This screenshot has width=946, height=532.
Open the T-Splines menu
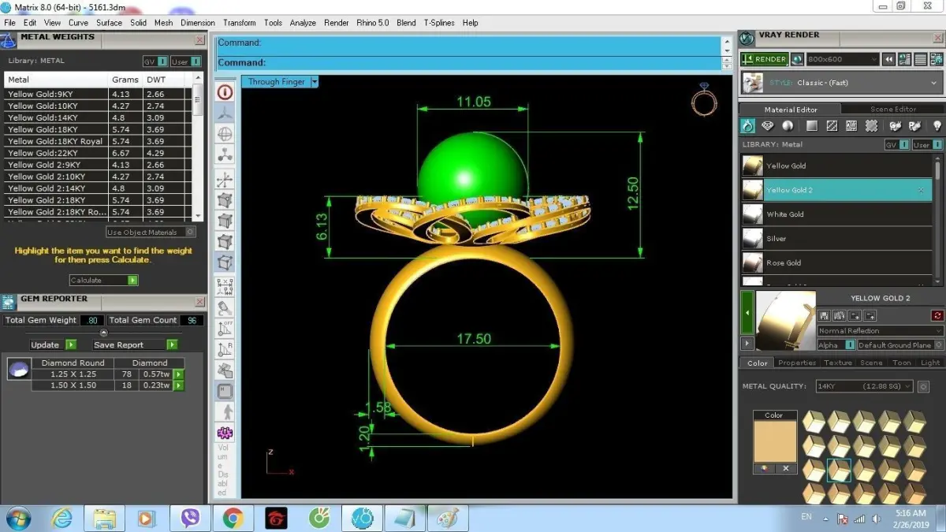click(x=438, y=23)
